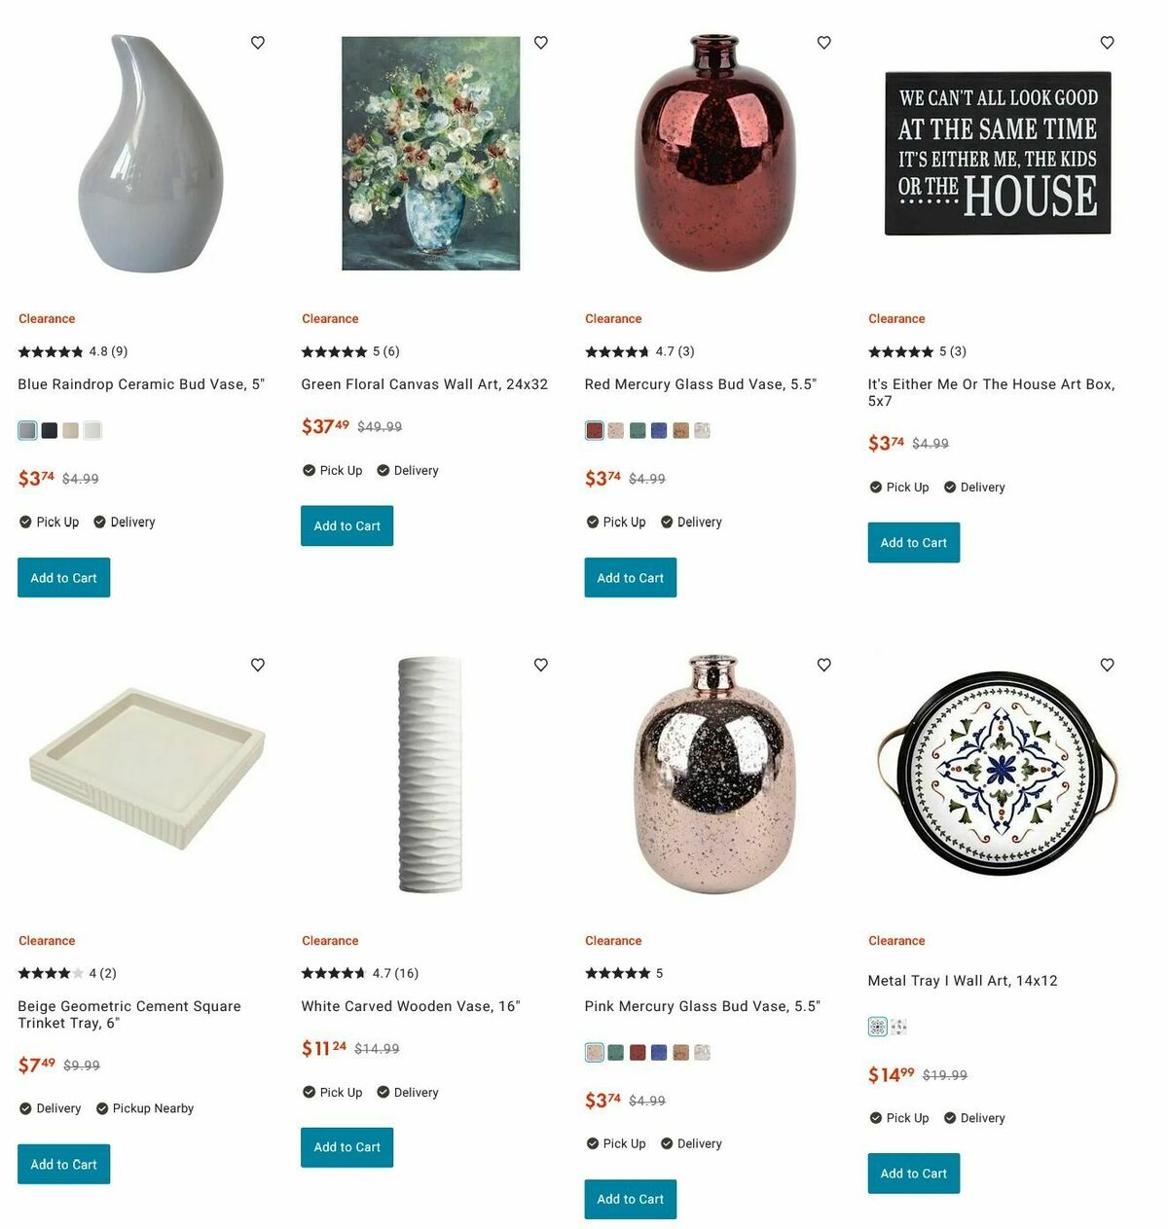The image size is (1168, 1229).
Task: Click the House sign product image
Action: pyautogui.click(x=998, y=153)
